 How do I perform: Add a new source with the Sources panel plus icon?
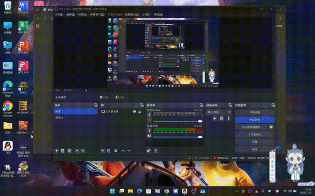(103, 151)
